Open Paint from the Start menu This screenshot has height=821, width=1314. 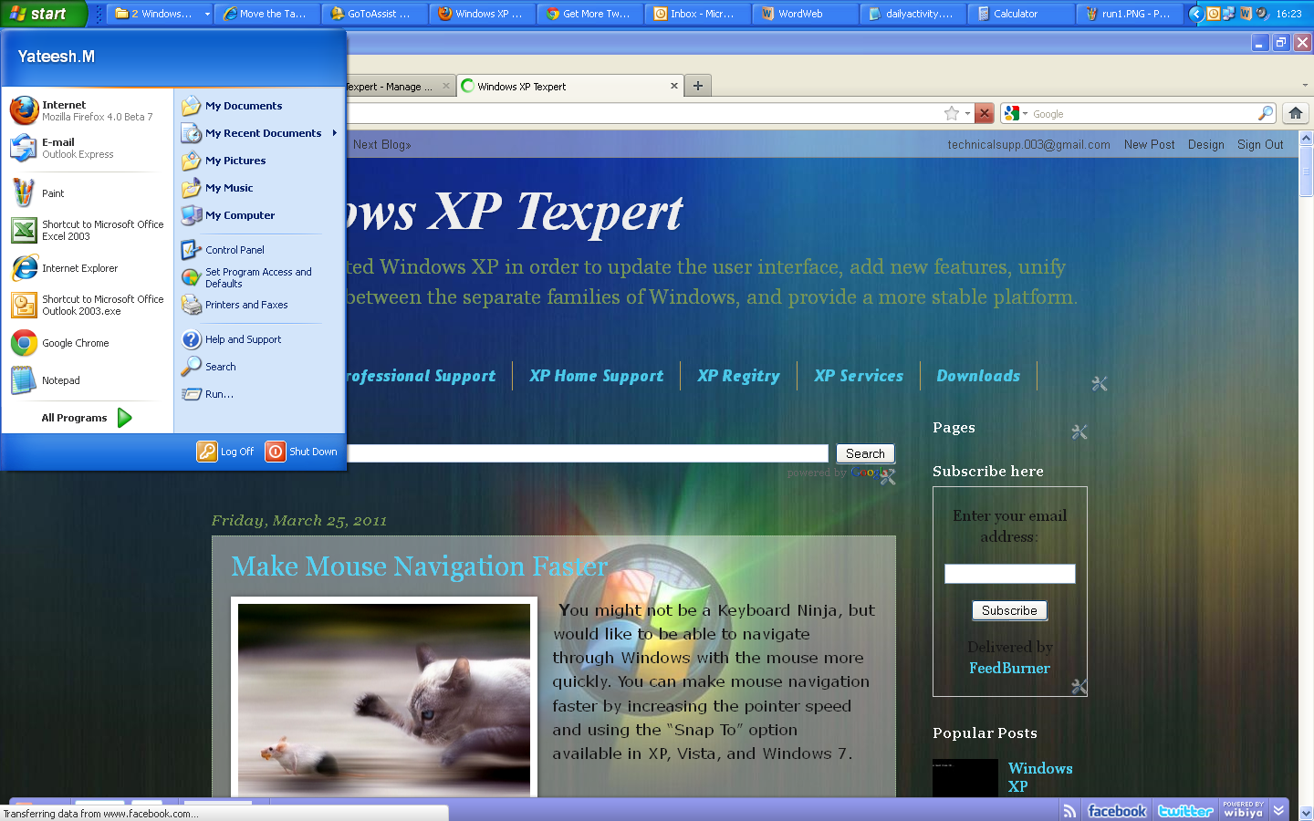tap(52, 192)
